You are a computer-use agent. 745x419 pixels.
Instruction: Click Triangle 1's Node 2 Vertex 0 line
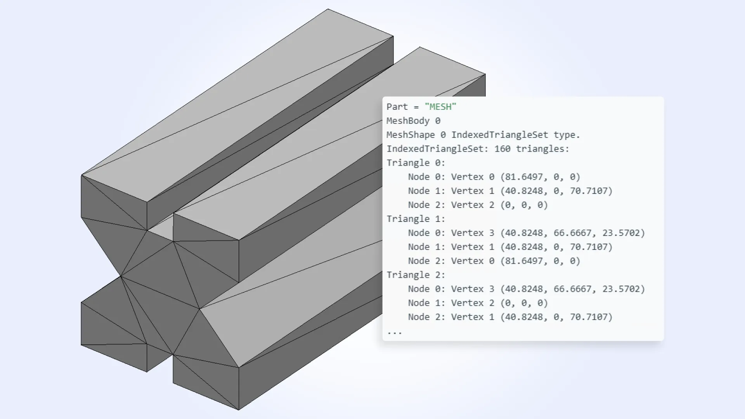click(x=494, y=261)
